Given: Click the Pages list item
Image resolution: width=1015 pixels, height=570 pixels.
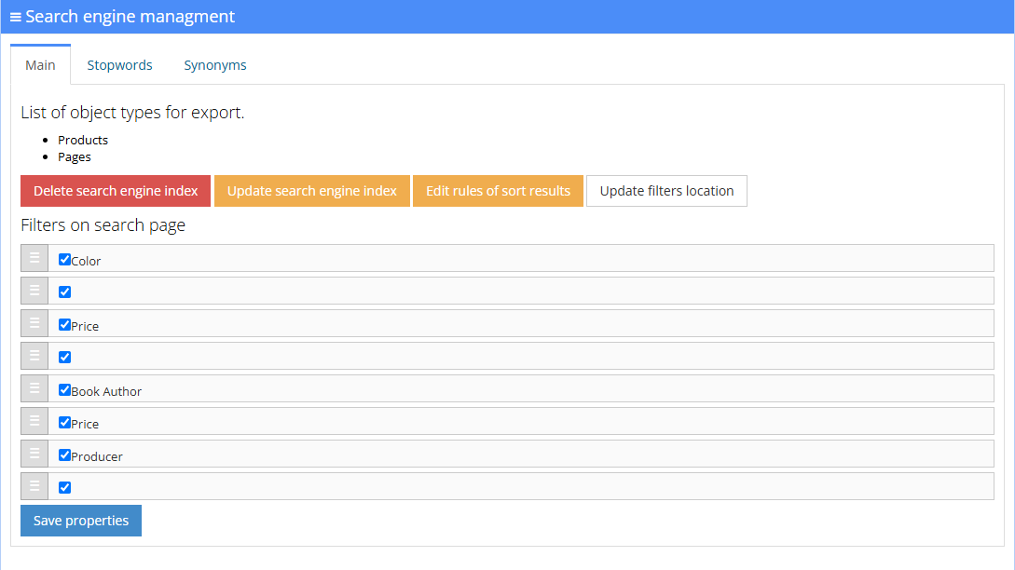Looking at the screenshot, I should pyautogui.click(x=75, y=156).
